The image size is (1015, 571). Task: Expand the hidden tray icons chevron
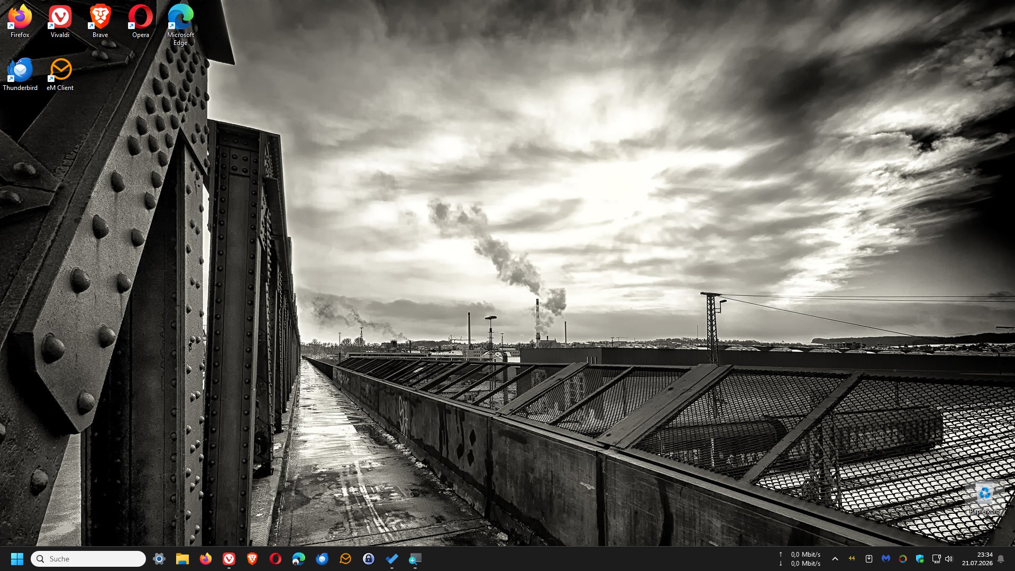click(835, 559)
